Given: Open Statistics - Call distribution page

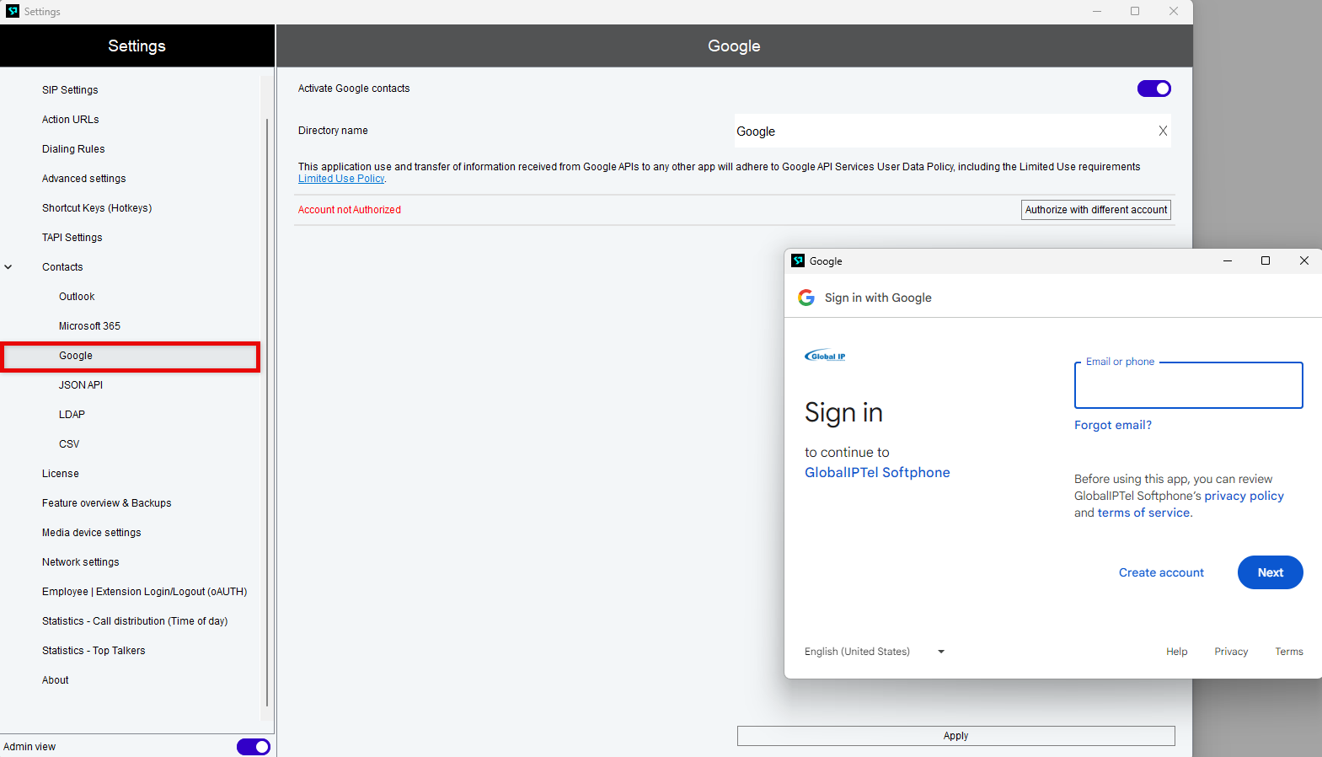Looking at the screenshot, I should [x=135, y=621].
